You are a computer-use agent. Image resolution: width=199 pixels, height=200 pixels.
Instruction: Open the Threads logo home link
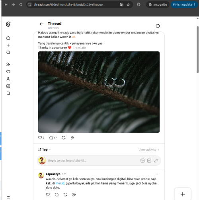click(8, 24)
